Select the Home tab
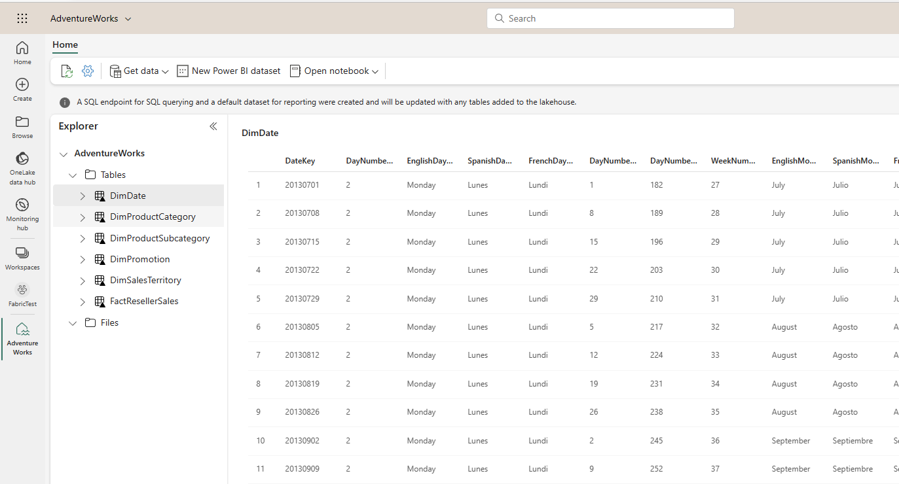Image resolution: width=899 pixels, height=484 pixels. [65, 45]
